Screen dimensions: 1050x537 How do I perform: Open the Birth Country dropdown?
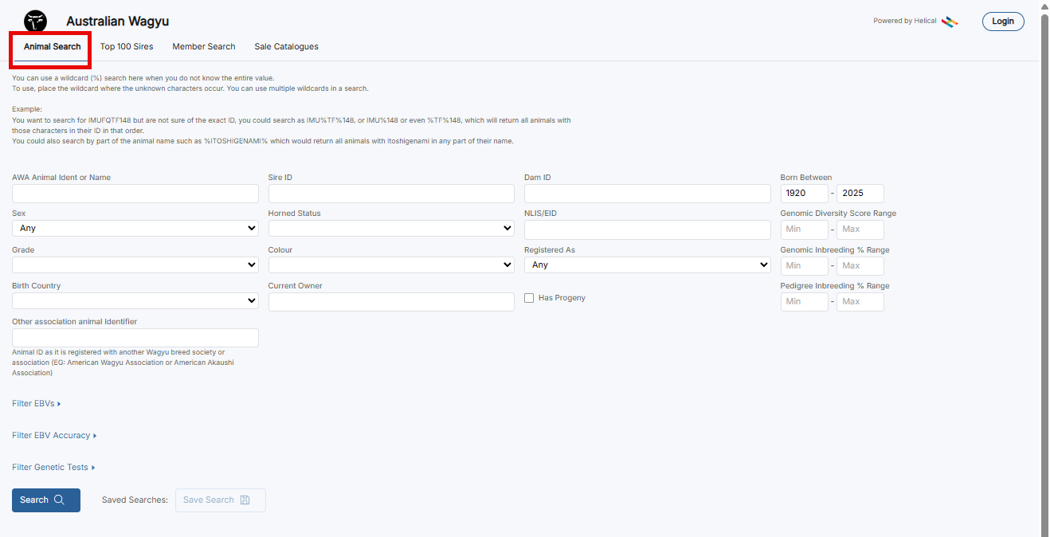(135, 301)
